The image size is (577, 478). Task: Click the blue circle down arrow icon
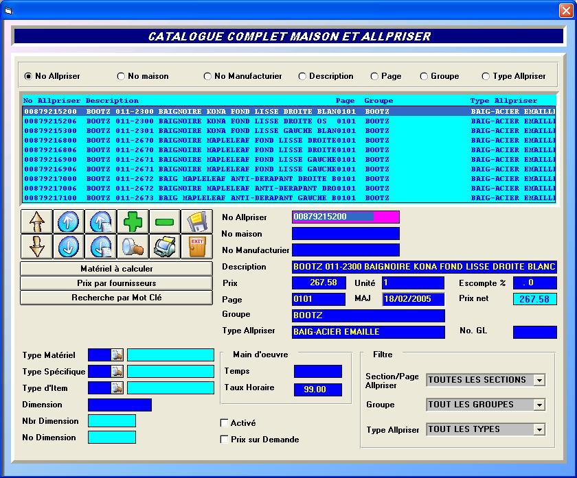point(69,246)
